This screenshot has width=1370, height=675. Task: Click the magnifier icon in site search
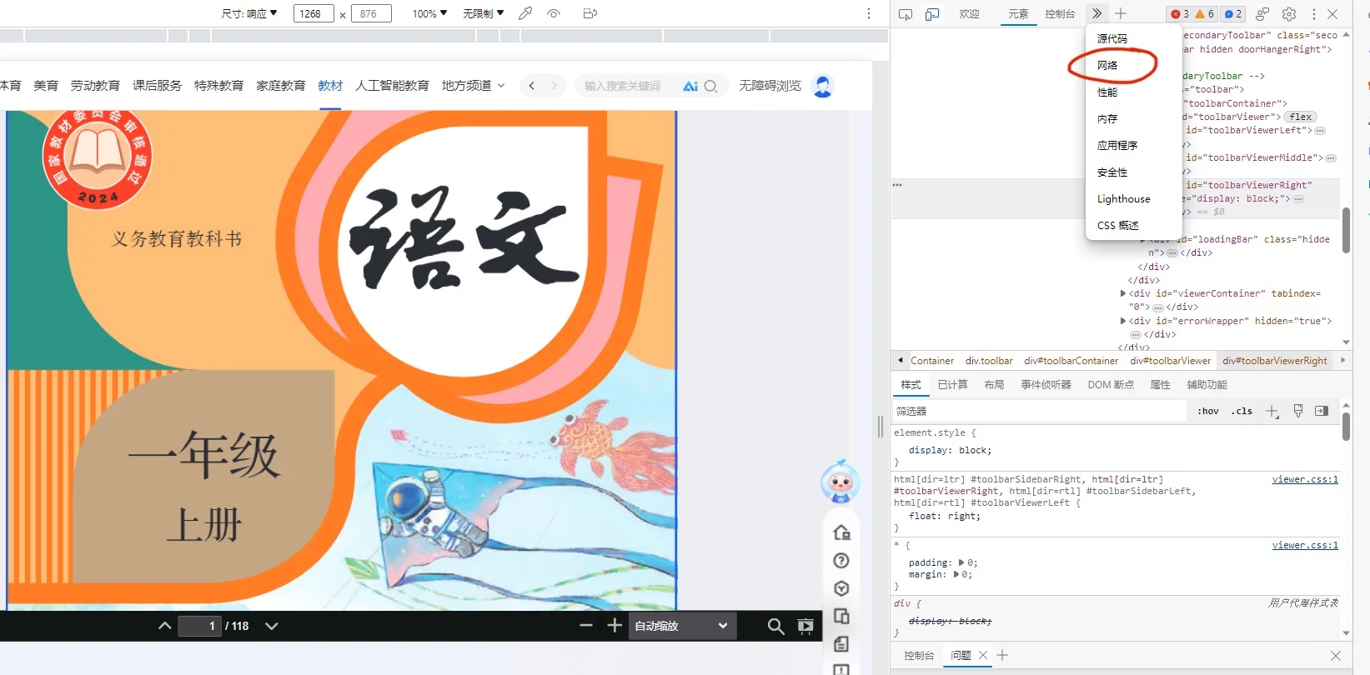click(x=710, y=86)
